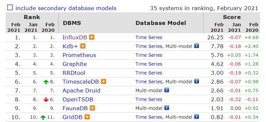Viewport: 266px width, 122px height.
Task: Open the Prometheus link
Action: click(79, 55)
